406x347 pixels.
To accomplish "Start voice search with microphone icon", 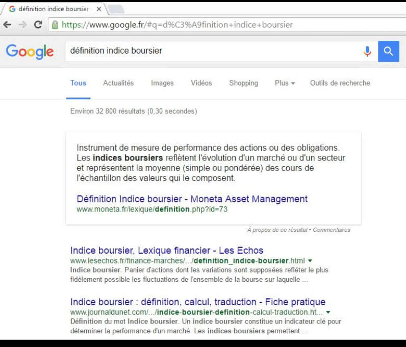I will [x=367, y=51].
